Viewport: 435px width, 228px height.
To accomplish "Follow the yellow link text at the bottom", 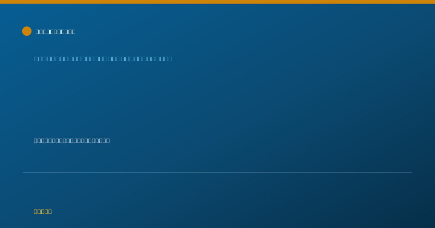I will tap(43, 211).
